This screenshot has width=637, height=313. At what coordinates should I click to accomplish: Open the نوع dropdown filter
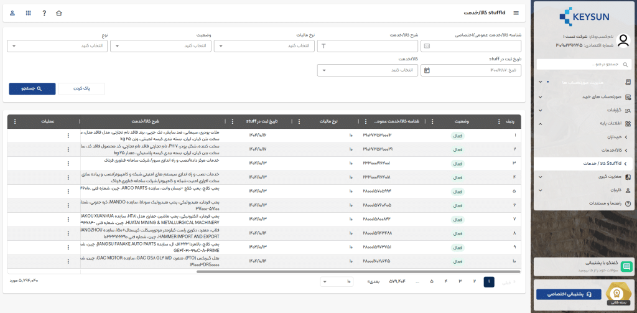(57, 46)
